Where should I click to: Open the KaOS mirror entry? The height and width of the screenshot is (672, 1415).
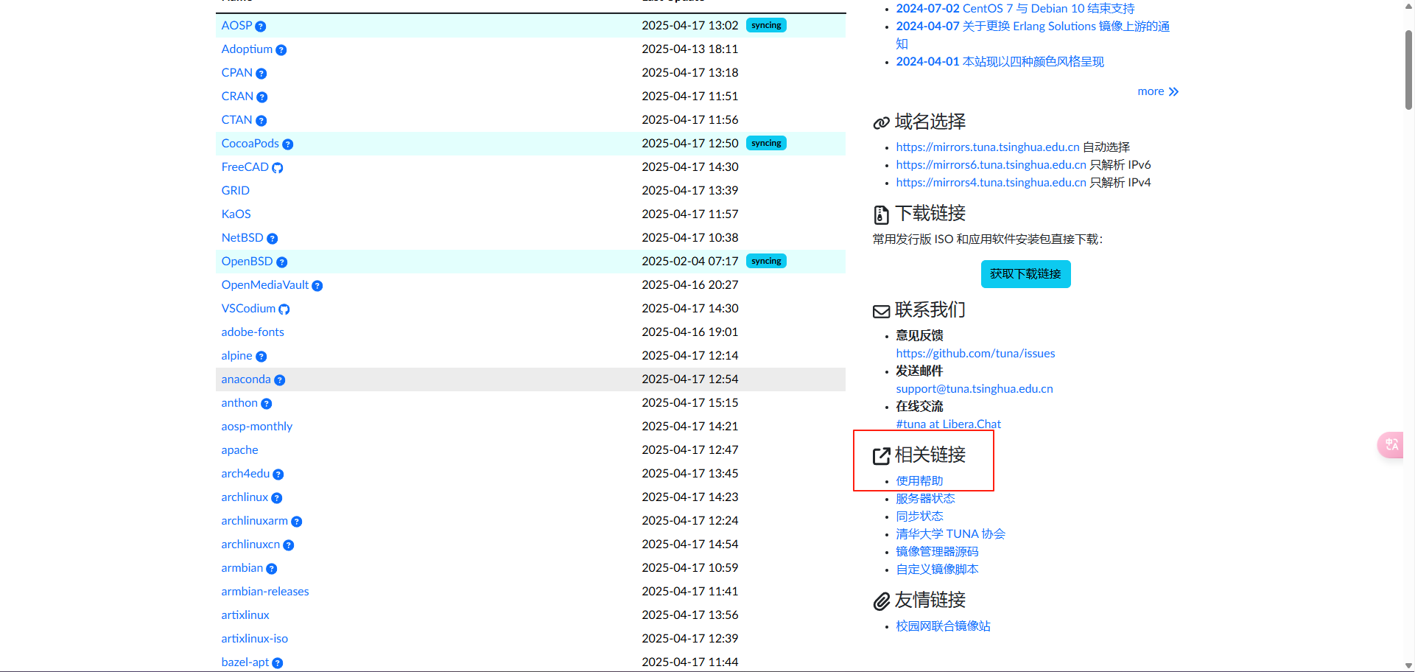pyautogui.click(x=236, y=214)
